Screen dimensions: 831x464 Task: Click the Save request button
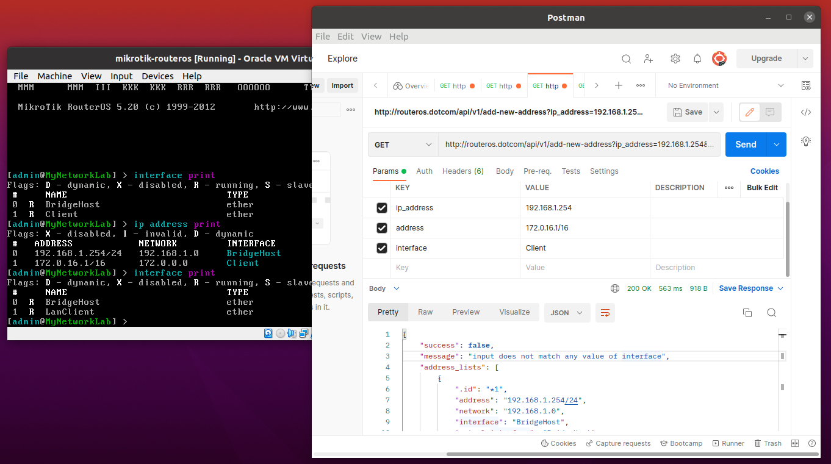tap(688, 112)
